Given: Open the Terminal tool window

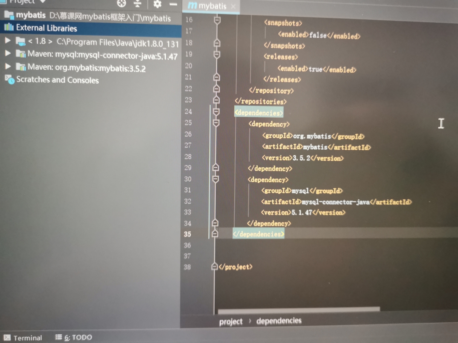Looking at the screenshot, I should 23,338.
